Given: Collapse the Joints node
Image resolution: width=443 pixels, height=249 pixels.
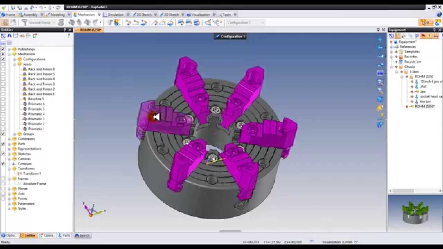Looking at the screenshot, I should [x=15, y=64].
